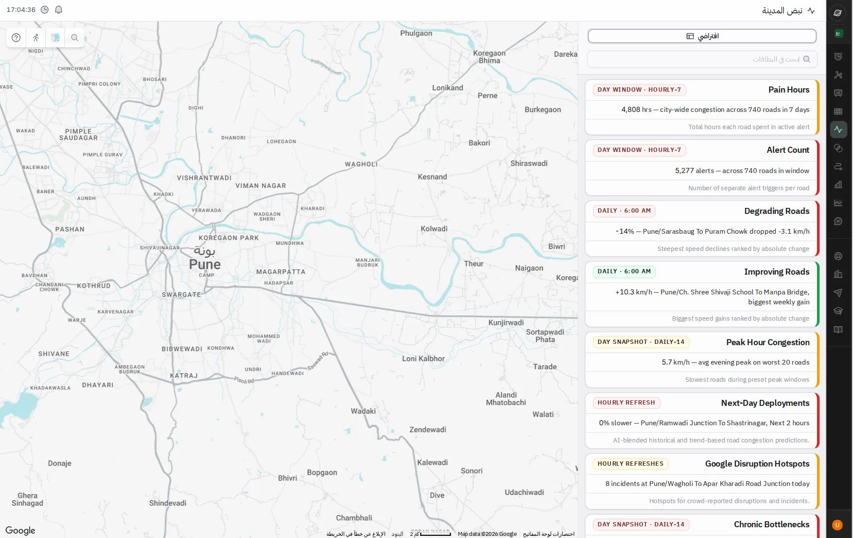860x538 pixels.
Task: Select the Peak Hour Congestion card
Action: [702, 360]
